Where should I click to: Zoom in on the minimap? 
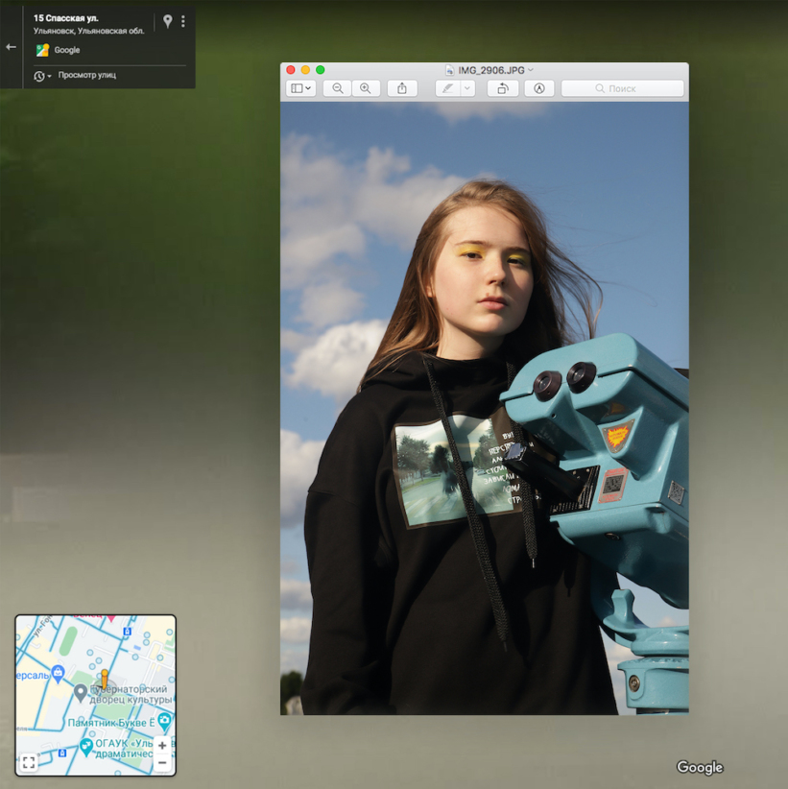pyautogui.click(x=162, y=745)
